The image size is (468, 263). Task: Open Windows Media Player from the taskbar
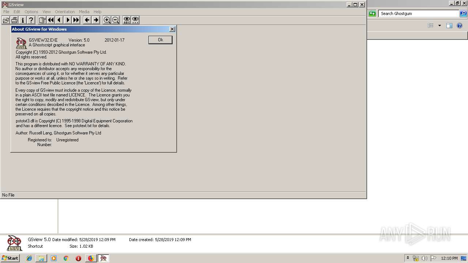tap(54, 258)
